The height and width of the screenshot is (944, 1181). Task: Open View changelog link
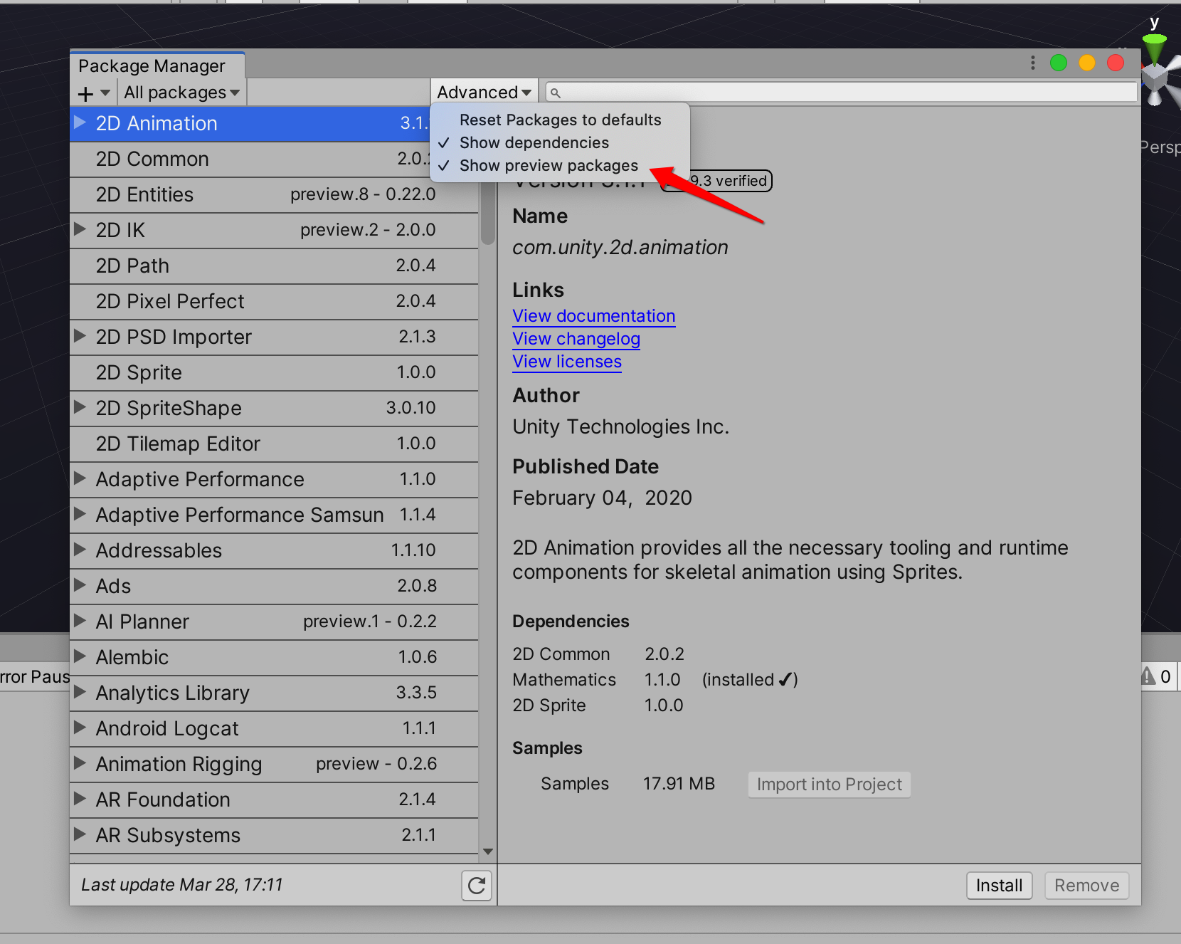coord(576,338)
